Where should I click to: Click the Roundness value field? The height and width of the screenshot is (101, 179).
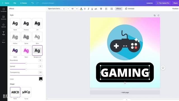pos(40,60)
